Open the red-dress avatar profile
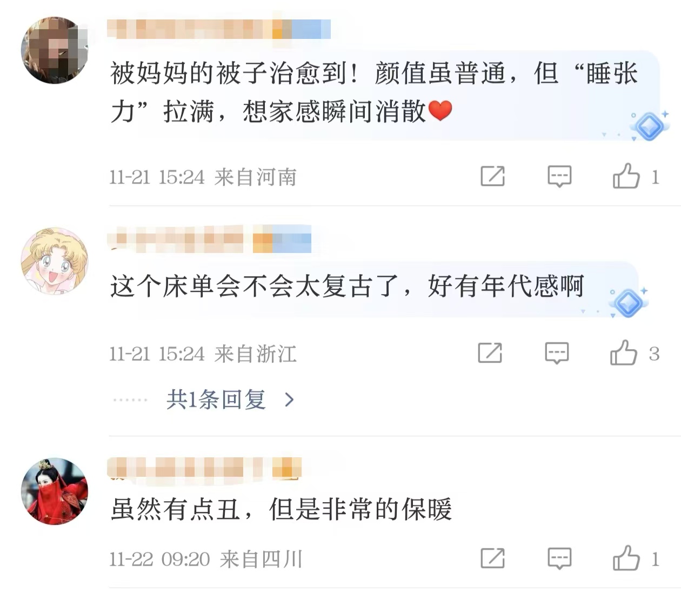Screen dimensions: 681x593 54,491
